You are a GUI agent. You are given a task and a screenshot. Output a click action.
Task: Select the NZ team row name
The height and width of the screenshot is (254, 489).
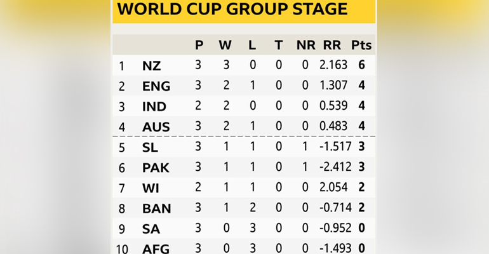coord(152,66)
